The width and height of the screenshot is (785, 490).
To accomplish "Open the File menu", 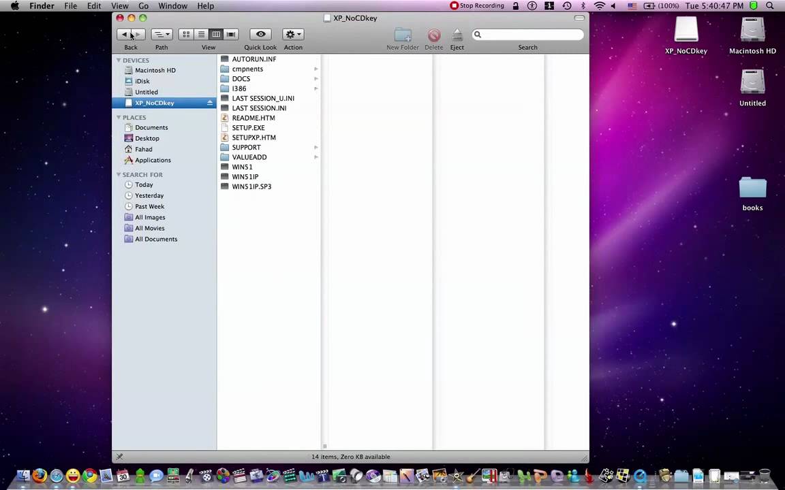I will tap(71, 6).
